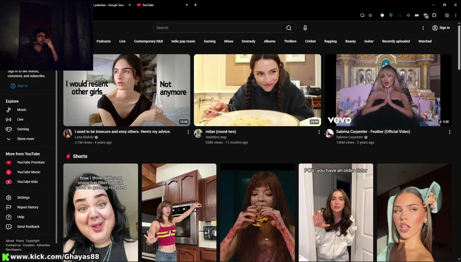Viewport: 461px width, 262px height.
Task: Select the Guitar filter chip
Action: (x=369, y=41)
